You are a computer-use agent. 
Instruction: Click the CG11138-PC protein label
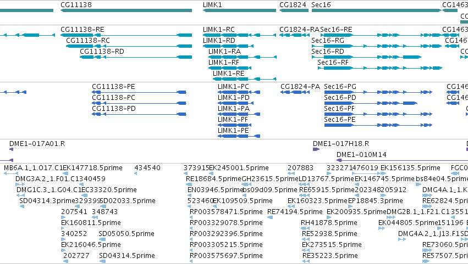[113, 98]
